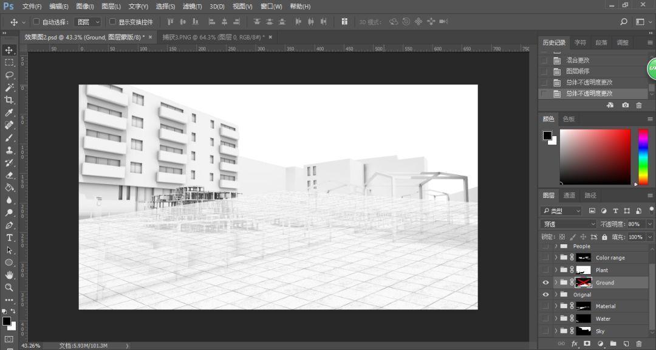Open the 图像(I) menu
This screenshot has height=350, width=656.
pyautogui.click(x=85, y=6)
